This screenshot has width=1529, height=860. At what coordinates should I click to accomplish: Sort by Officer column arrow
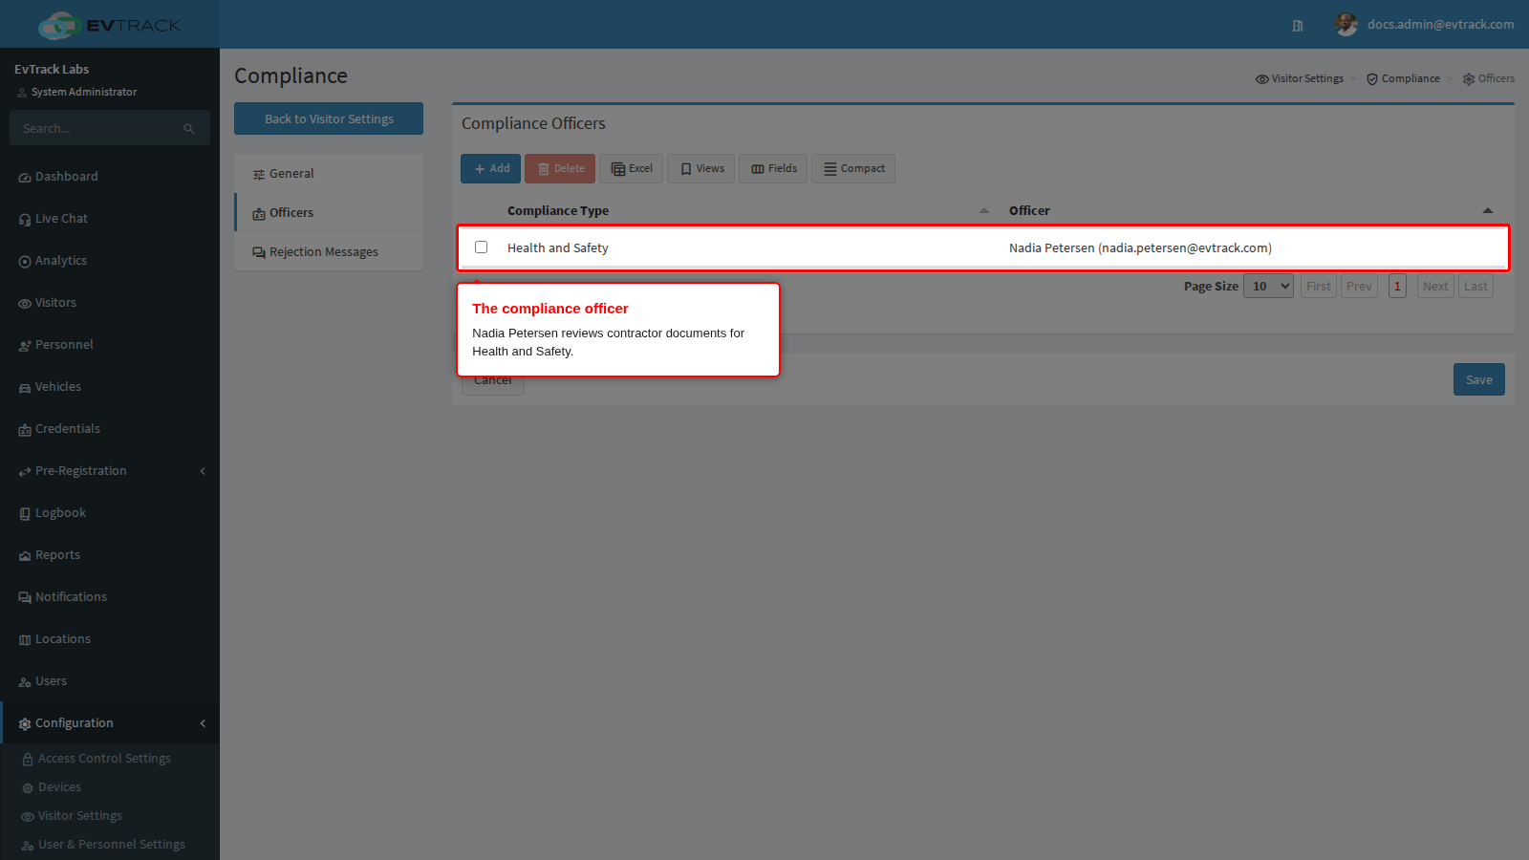(1488, 210)
